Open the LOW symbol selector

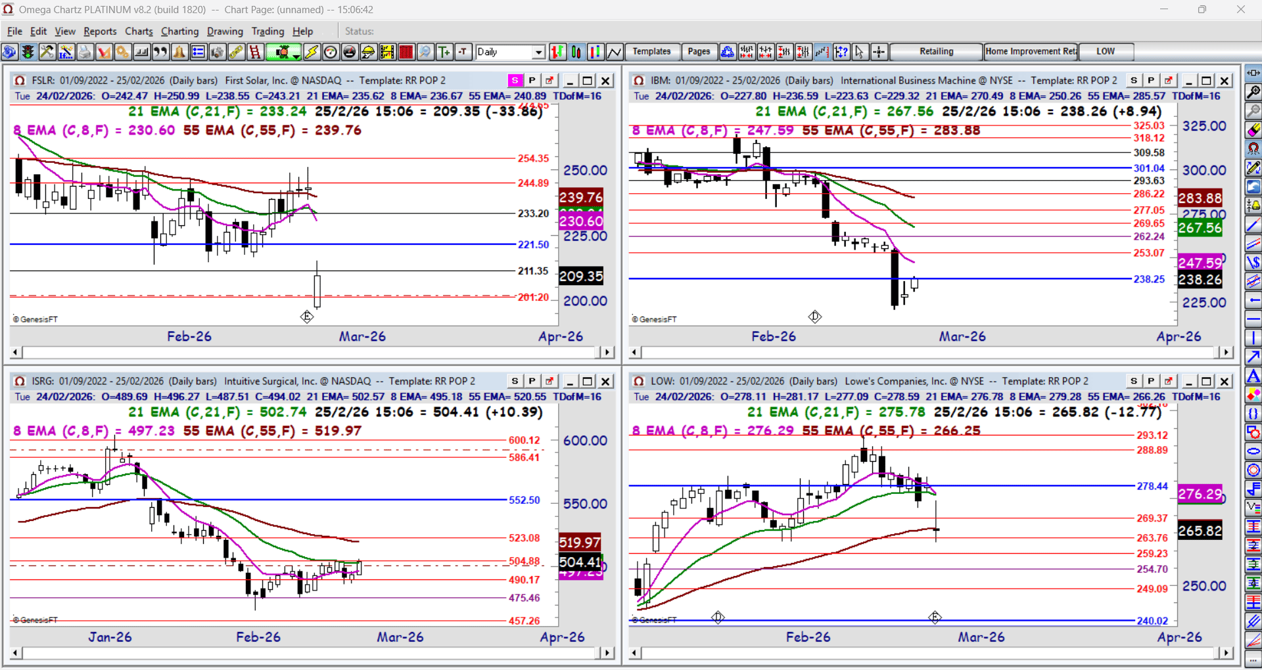pyautogui.click(x=1106, y=52)
